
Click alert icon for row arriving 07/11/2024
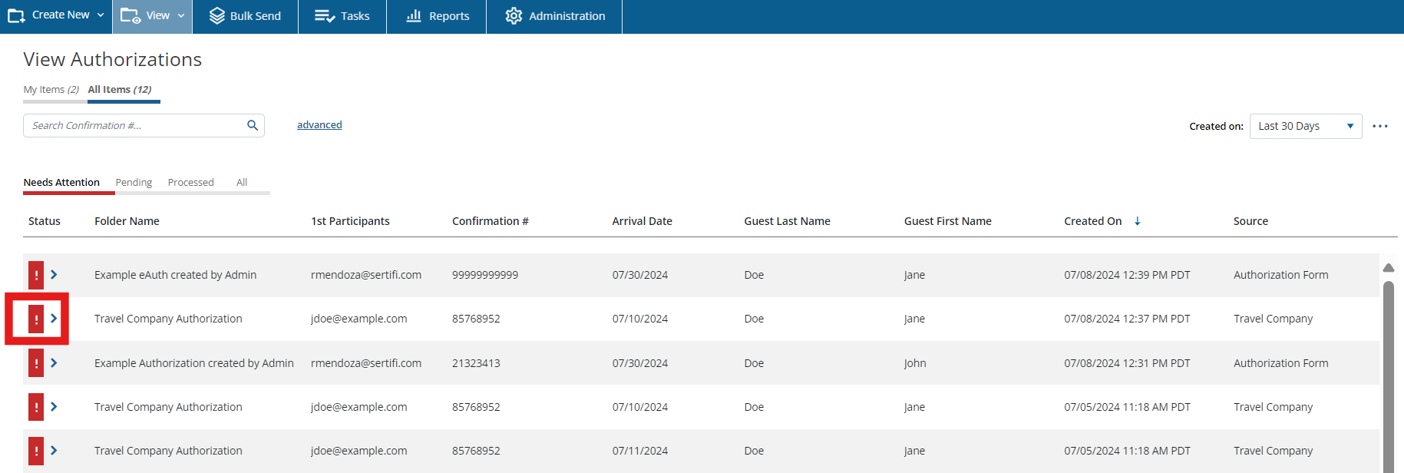[36, 451]
